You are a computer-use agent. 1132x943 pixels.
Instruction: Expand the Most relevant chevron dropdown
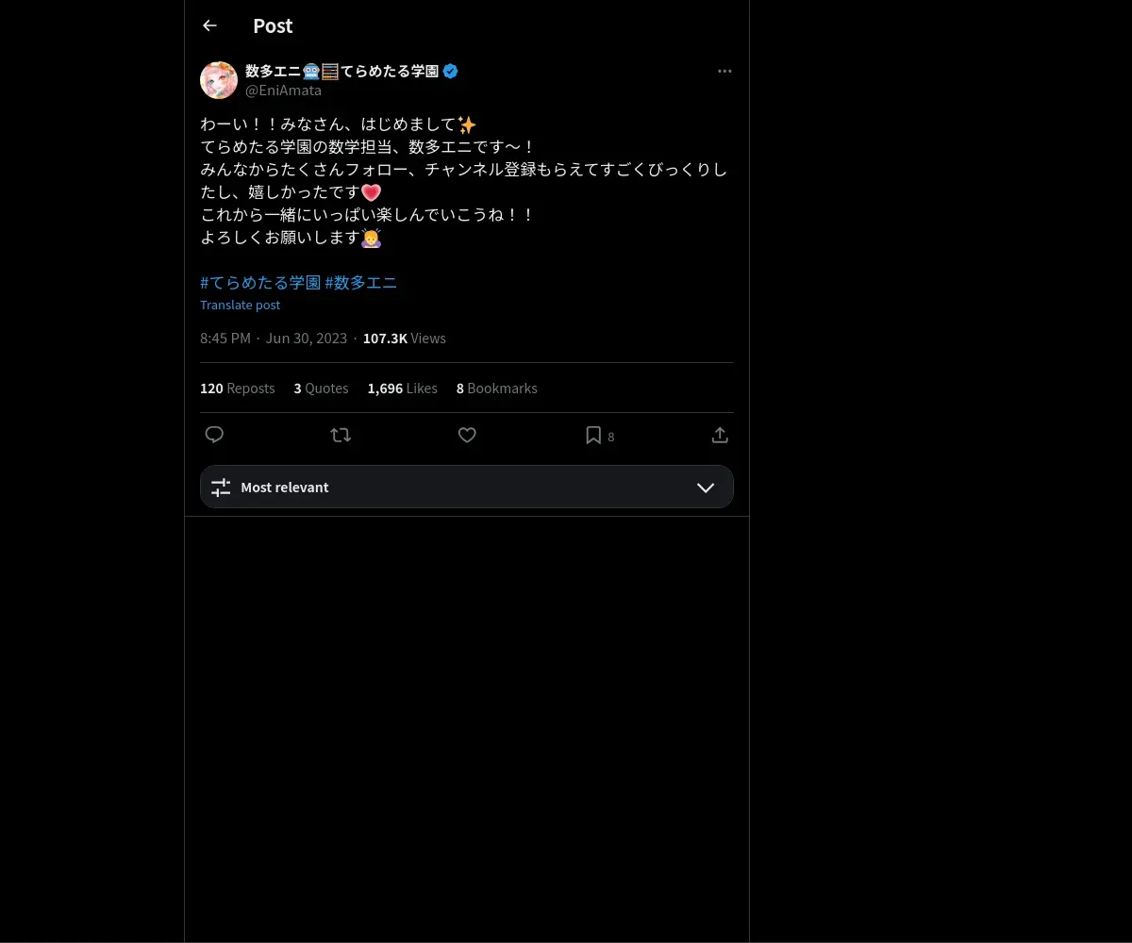pos(706,488)
